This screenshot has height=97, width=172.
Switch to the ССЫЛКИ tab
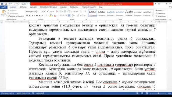pos(63,7)
